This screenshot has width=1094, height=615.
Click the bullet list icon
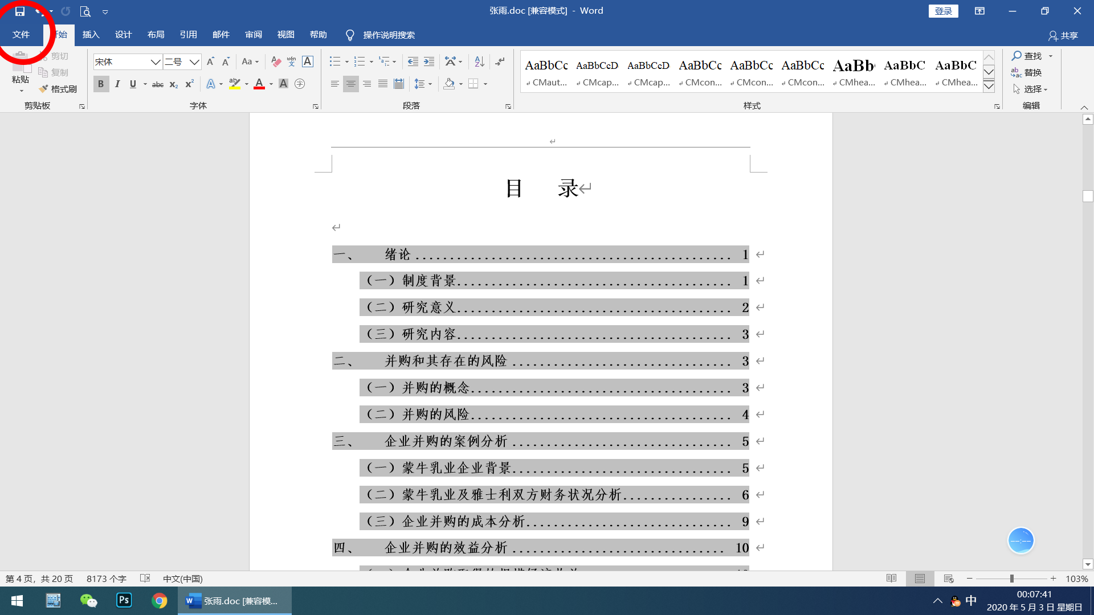click(x=335, y=61)
